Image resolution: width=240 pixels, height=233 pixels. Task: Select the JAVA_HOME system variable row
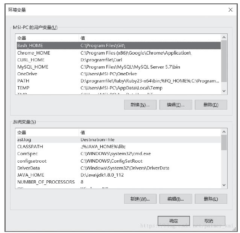118,175
